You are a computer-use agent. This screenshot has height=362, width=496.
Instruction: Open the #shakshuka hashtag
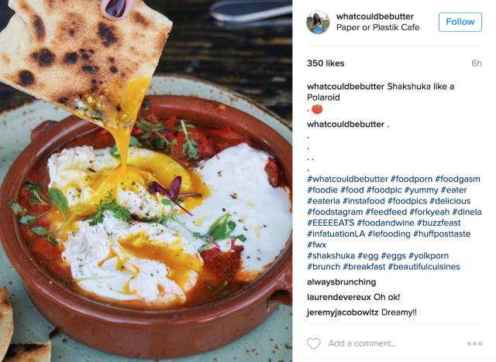(331, 255)
